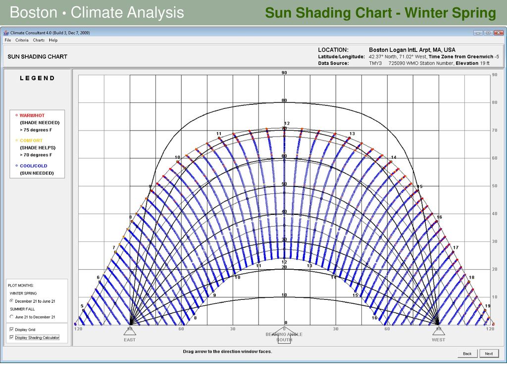
Task: Click 'Boston Logan IntL Arpt, MA, USA' location text
Action: tap(412, 50)
